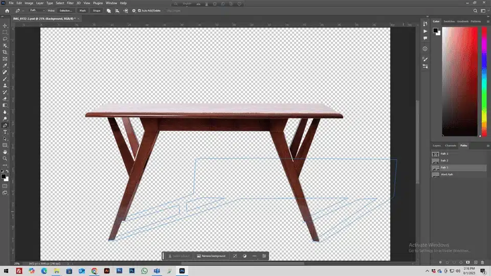491x276 pixels.
Task: Open the workspace switcher dropdown
Action: pyautogui.click(x=484, y=11)
